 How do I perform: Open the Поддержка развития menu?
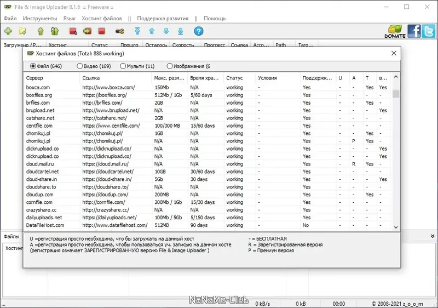tap(163, 19)
